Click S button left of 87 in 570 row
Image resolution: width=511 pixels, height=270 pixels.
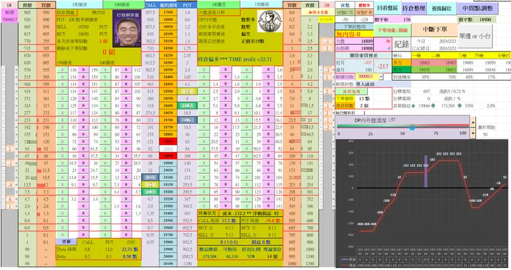(105, 70)
